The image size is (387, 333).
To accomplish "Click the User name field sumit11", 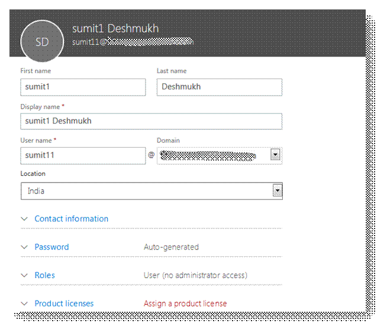I will pyautogui.click(x=83, y=156).
